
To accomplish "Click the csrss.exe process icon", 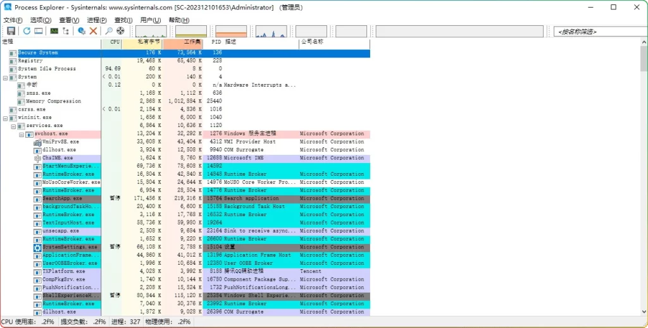I will 13,110.
